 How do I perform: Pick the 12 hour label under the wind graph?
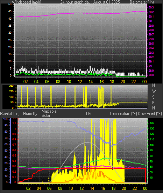(80, 82)
